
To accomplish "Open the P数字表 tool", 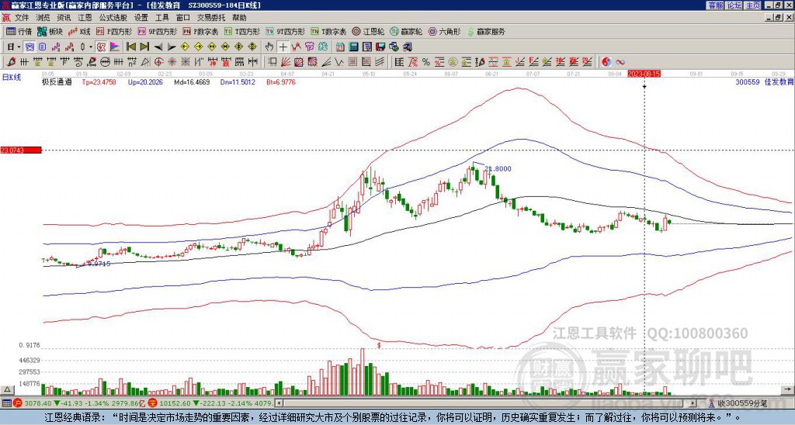I will click(x=200, y=31).
